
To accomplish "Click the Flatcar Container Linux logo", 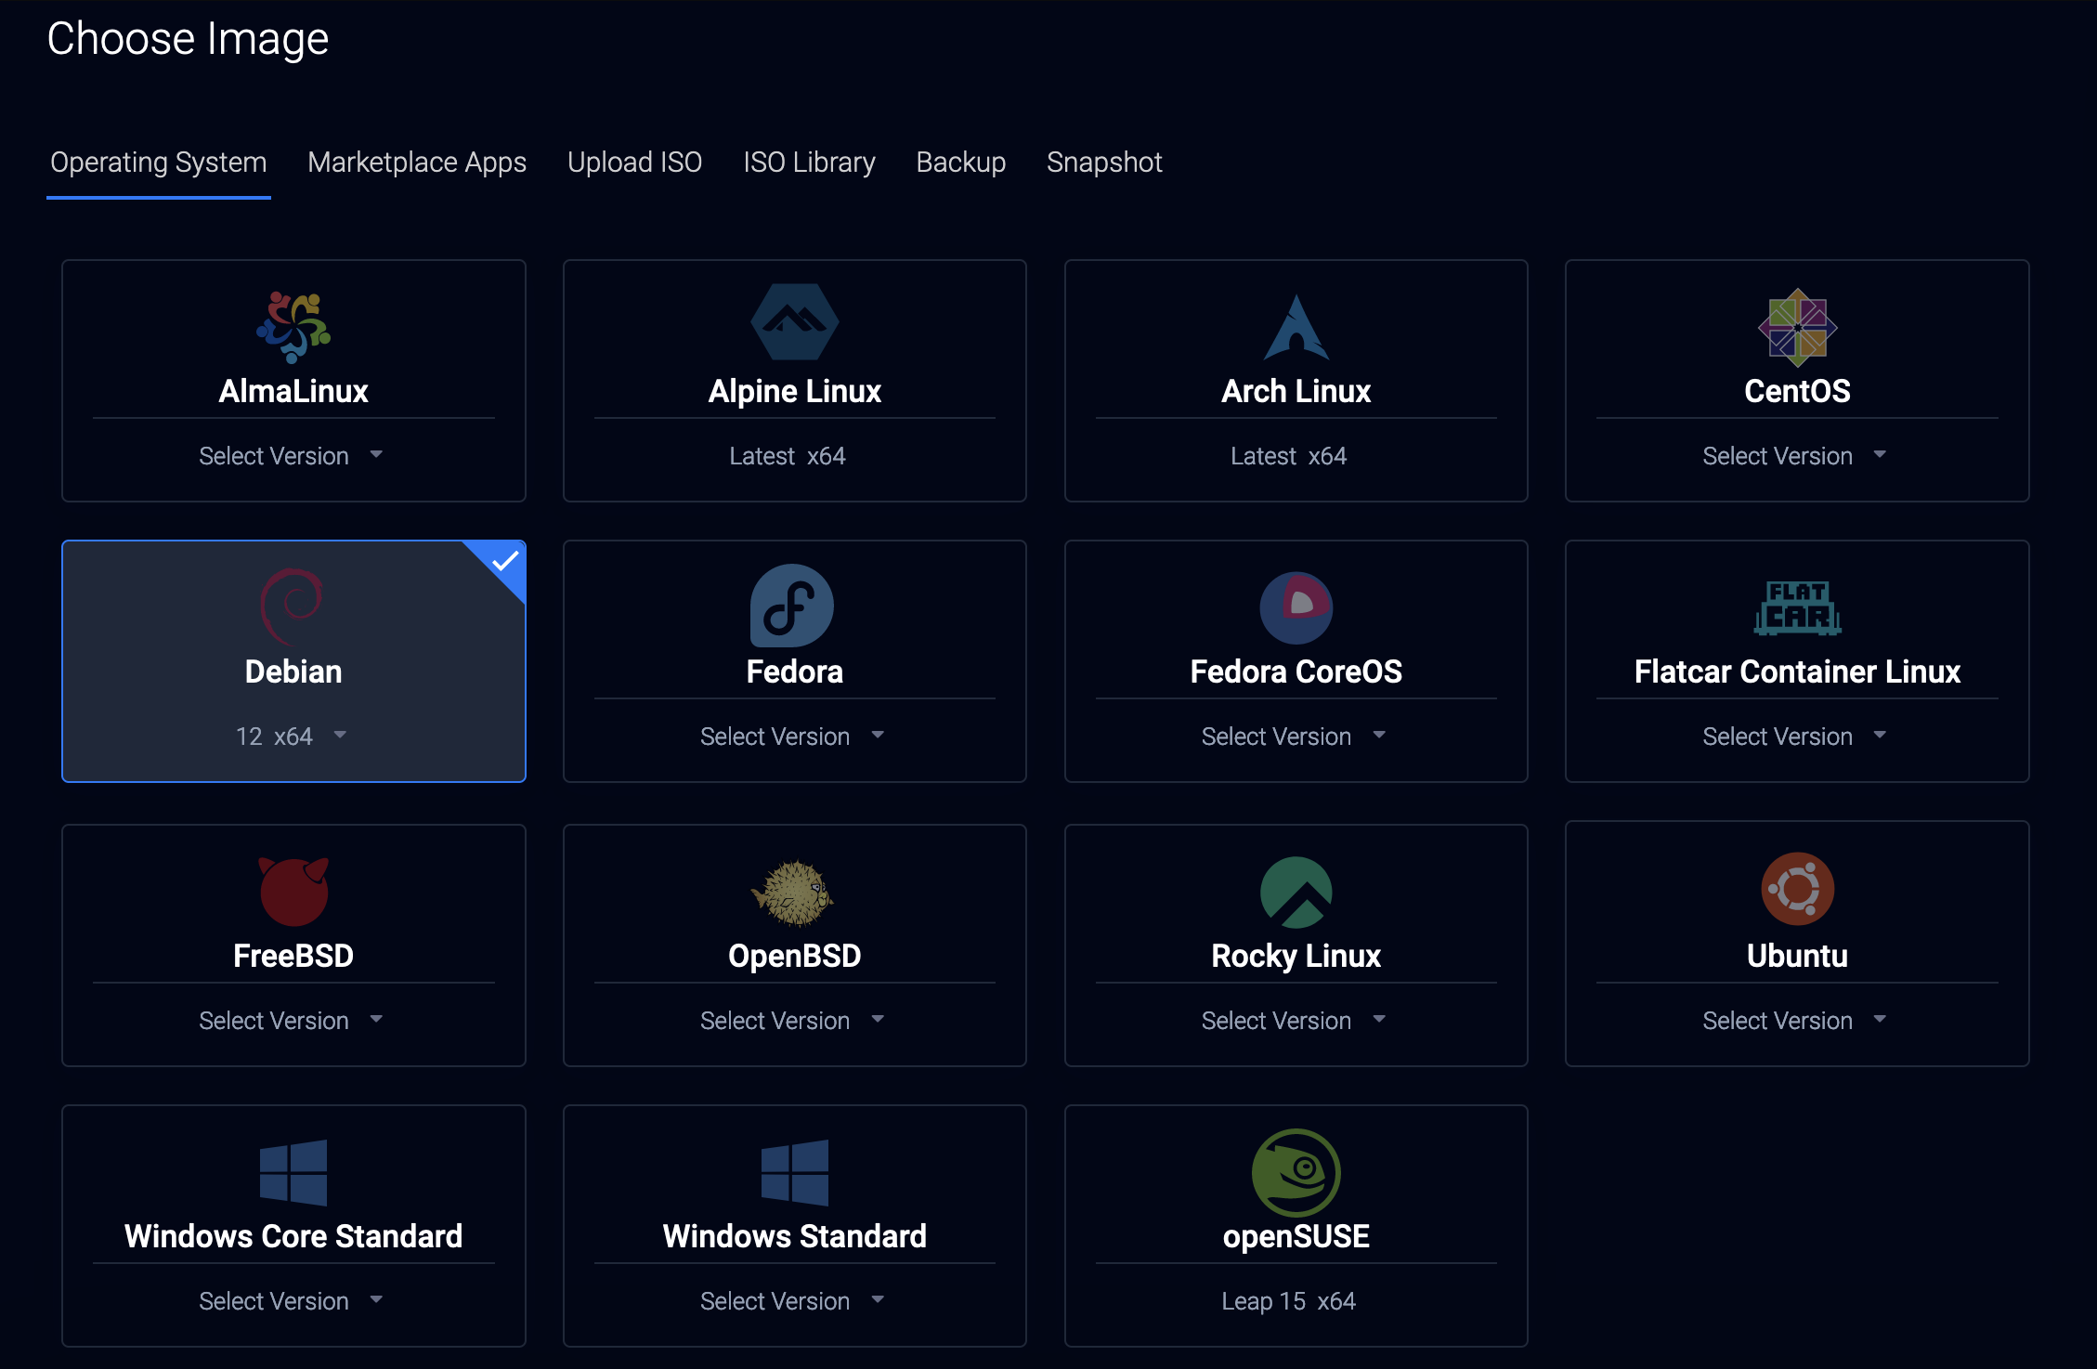I will point(1797,608).
